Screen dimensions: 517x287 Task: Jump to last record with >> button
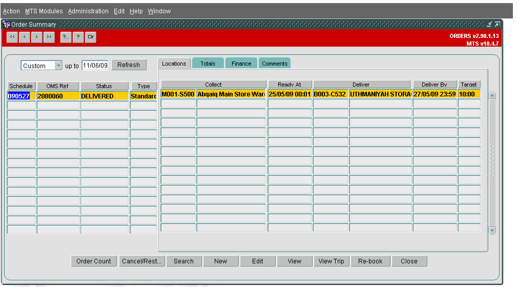[x=49, y=37]
